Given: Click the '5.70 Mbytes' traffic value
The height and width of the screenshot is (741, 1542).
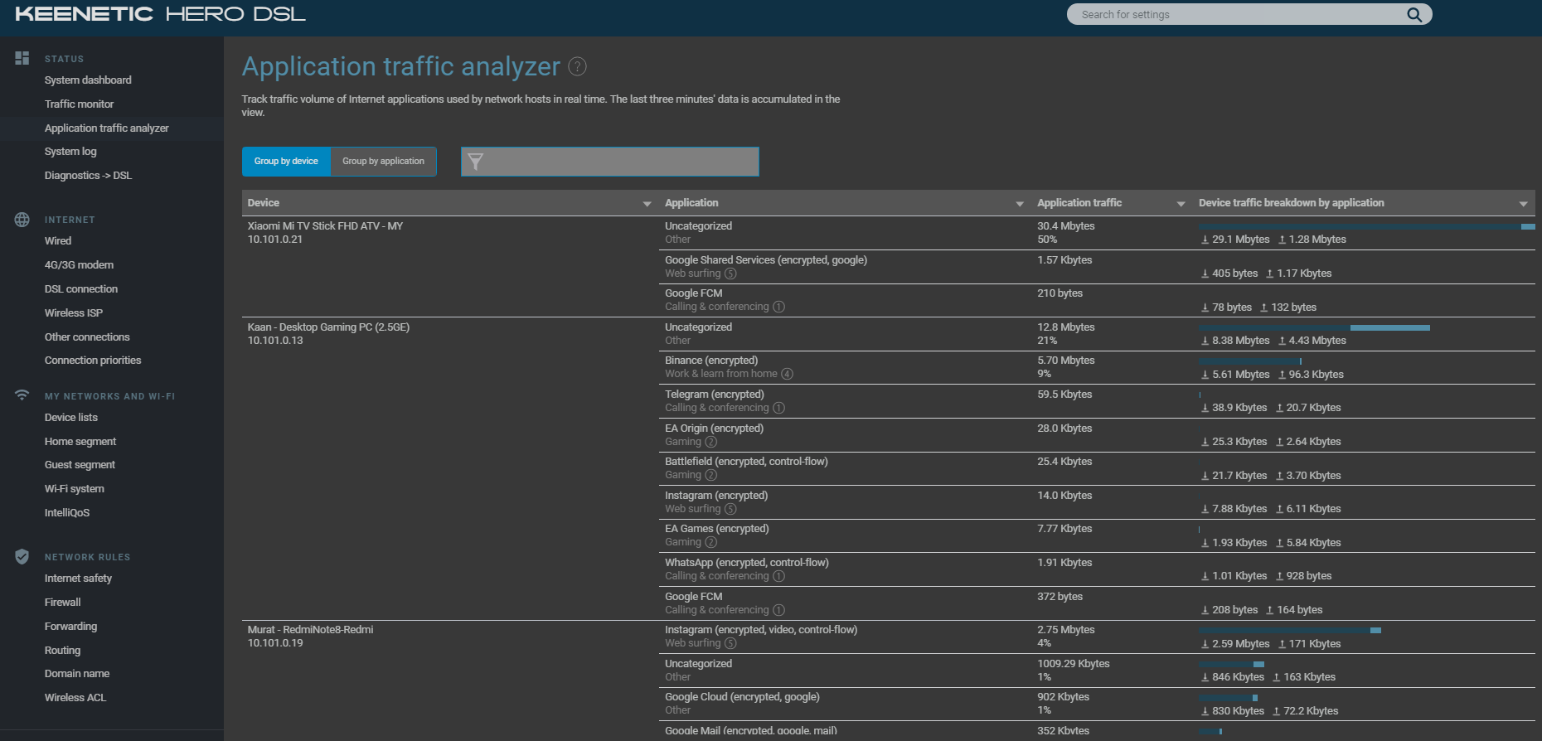Looking at the screenshot, I should point(1065,361).
